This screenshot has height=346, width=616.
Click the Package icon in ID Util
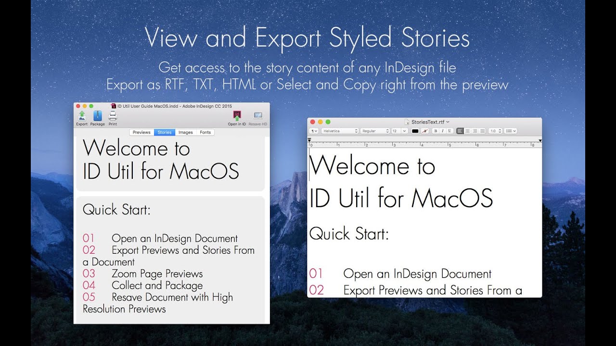[97, 116]
